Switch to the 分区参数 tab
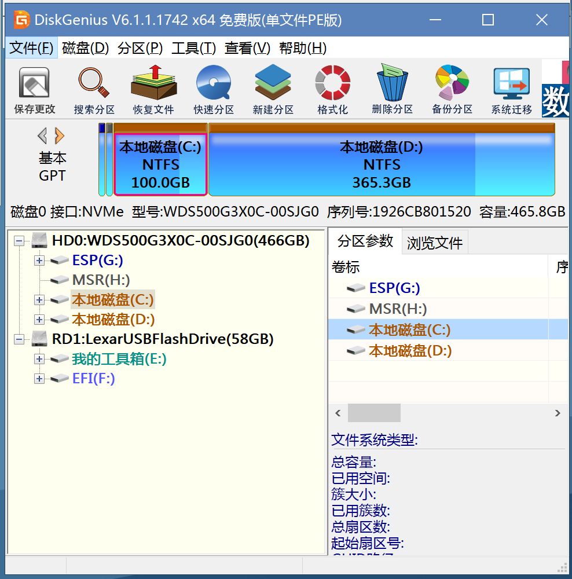Image resolution: width=572 pixels, height=579 pixels. click(x=365, y=241)
